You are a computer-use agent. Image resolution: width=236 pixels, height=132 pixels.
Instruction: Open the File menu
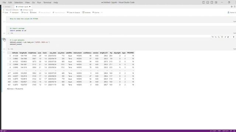(x=4, y=3)
